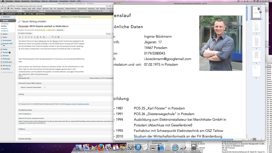This screenshot has width=272, height=153.
Task: Insert bulleted list in WordPress editor
Action: pyautogui.click(x=29, y=37)
